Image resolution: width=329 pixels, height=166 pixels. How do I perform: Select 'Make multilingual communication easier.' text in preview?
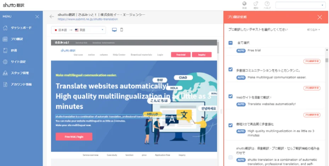pyautogui.click(x=86, y=75)
